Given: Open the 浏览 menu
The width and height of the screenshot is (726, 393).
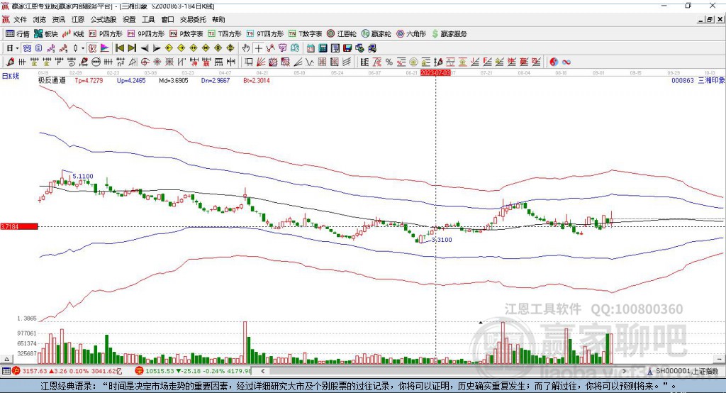Looking at the screenshot, I should click(40, 19).
